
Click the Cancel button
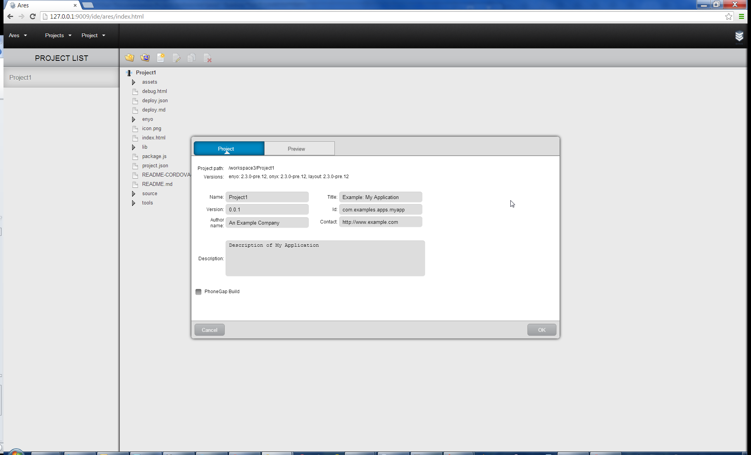(209, 330)
